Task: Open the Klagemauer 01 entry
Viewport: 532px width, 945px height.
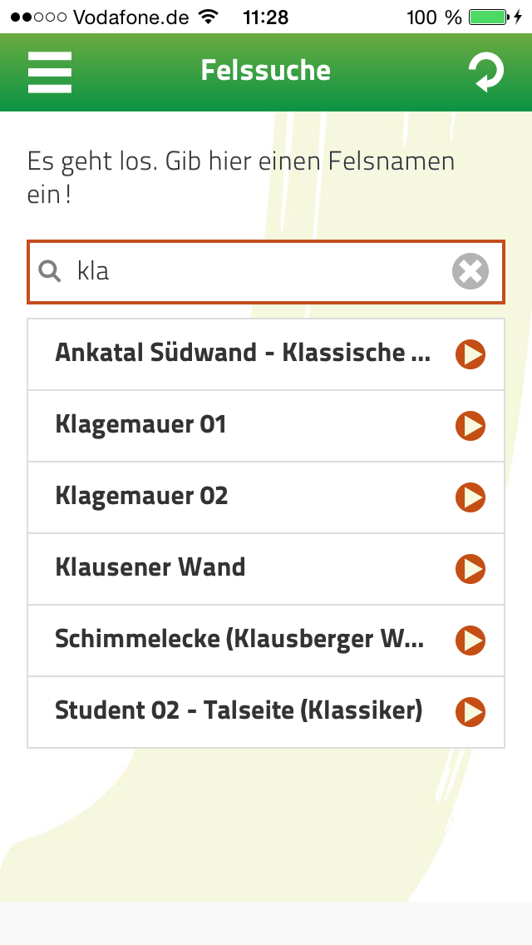Action: tap(140, 425)
